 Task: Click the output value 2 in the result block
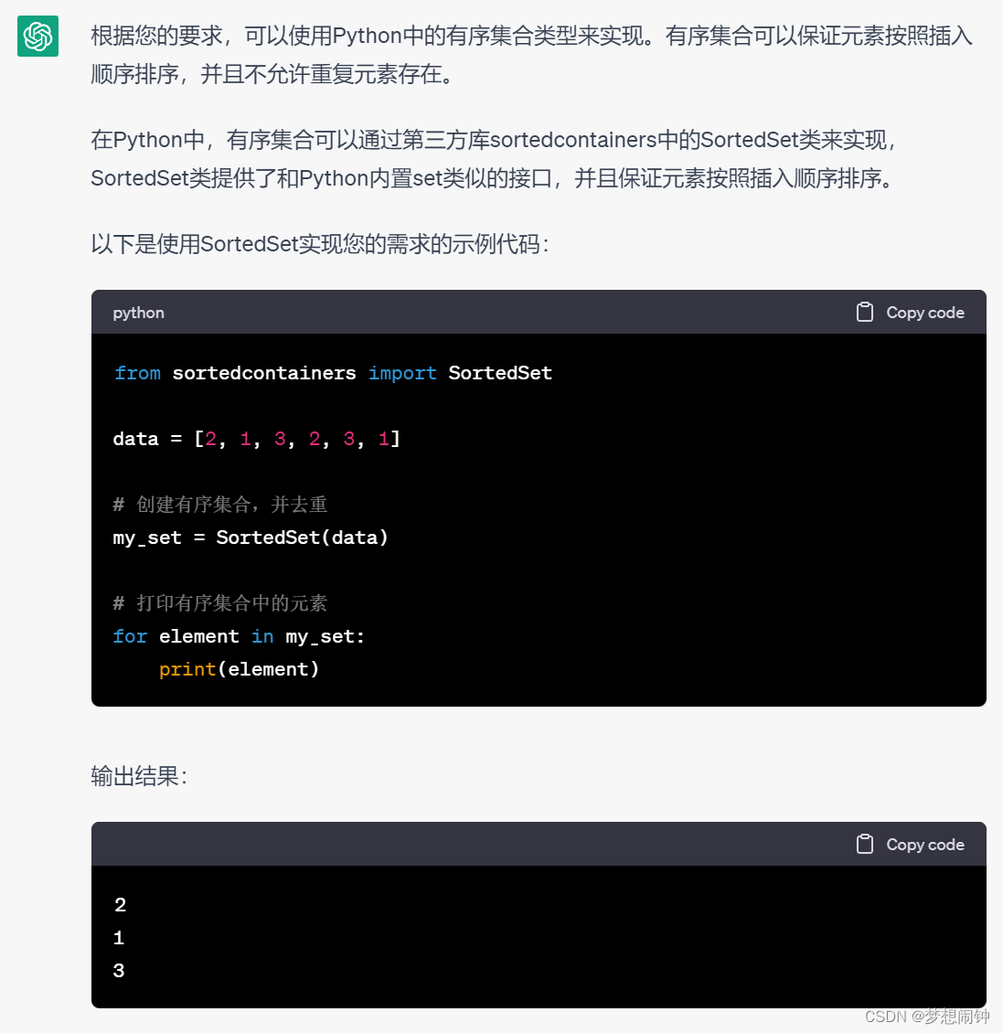click(x=120, y=904)
